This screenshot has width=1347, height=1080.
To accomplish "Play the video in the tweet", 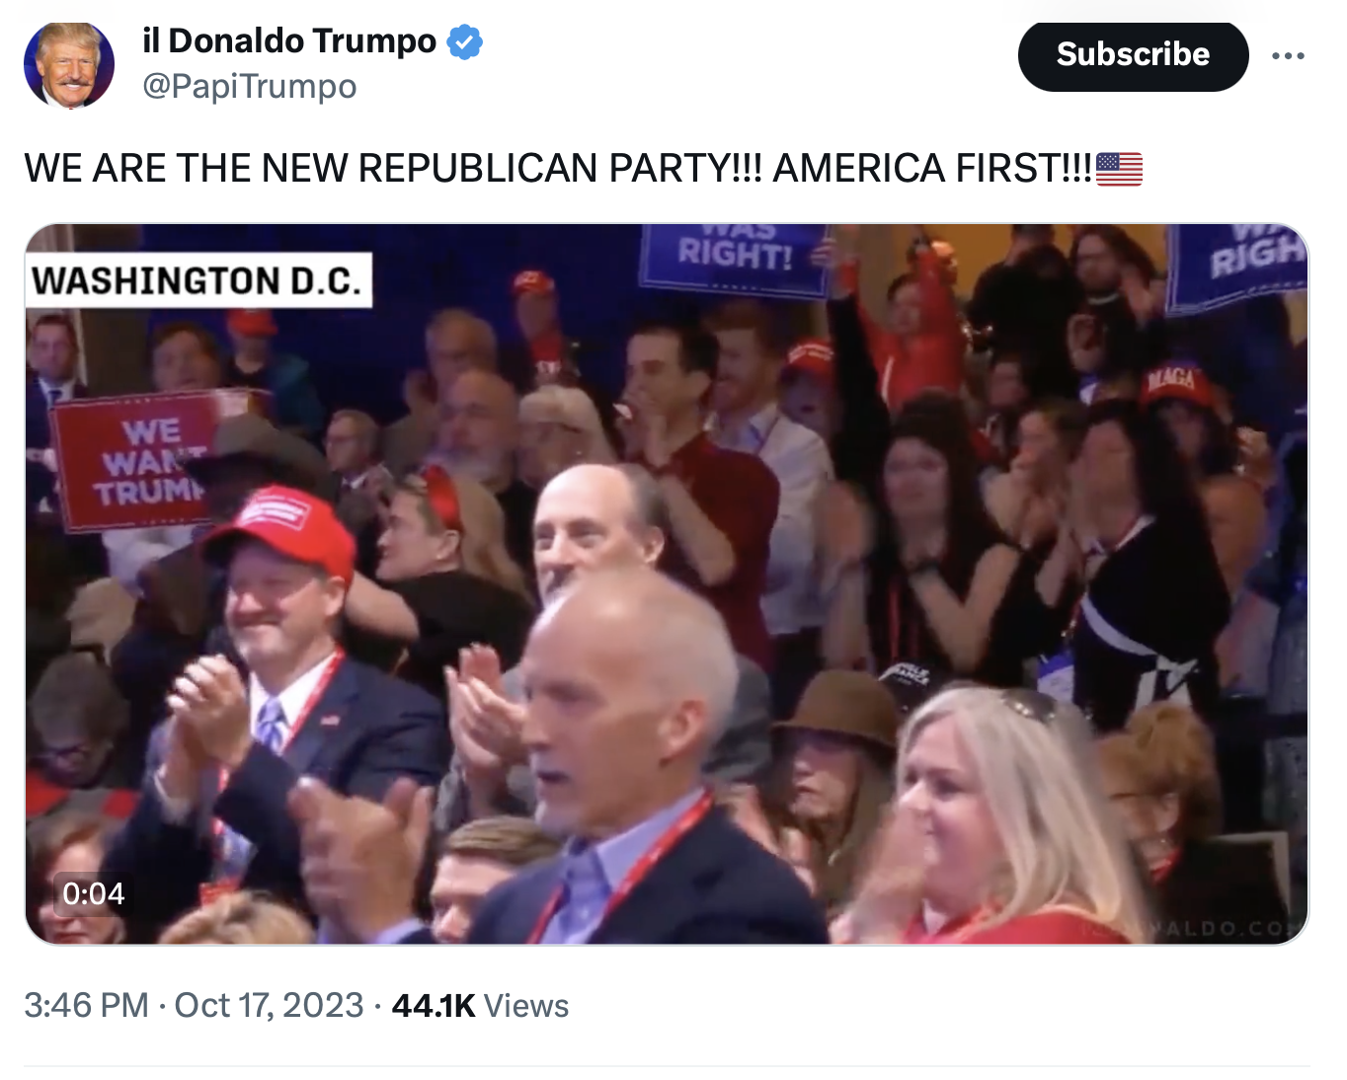I will click(x=667, y=583).
